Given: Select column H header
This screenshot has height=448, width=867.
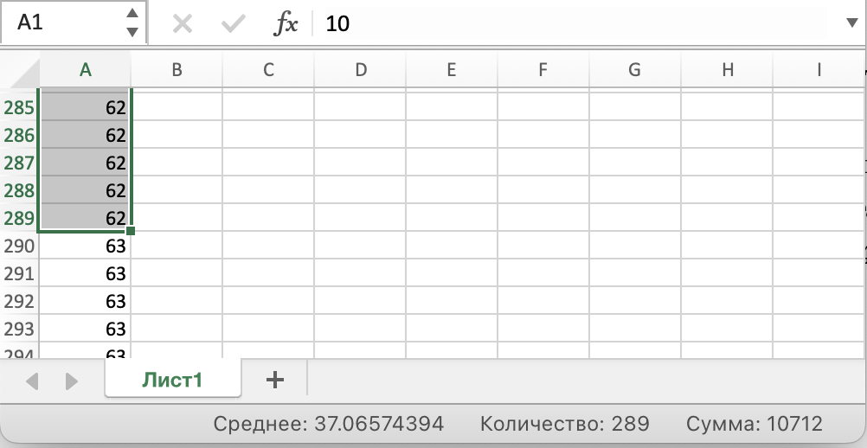Looking at the screenshot, I should pos(727,71).
